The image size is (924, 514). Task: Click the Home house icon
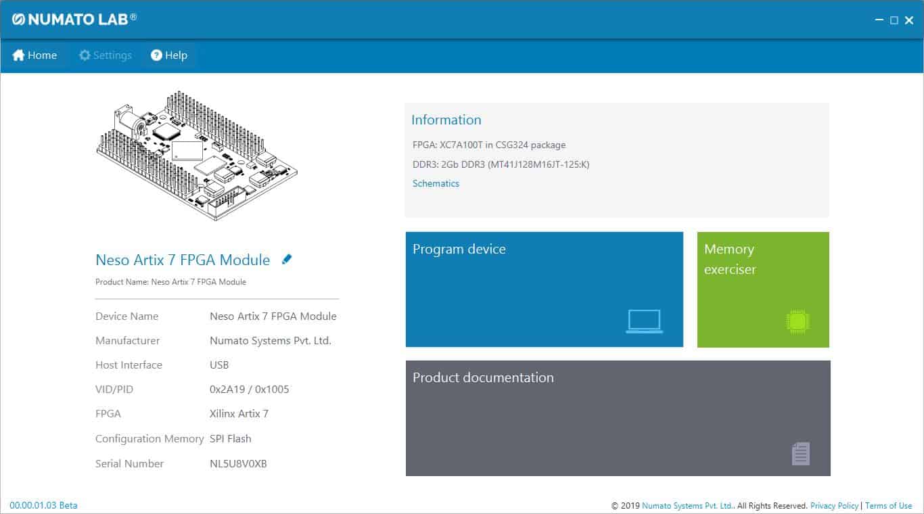point(19,55)
